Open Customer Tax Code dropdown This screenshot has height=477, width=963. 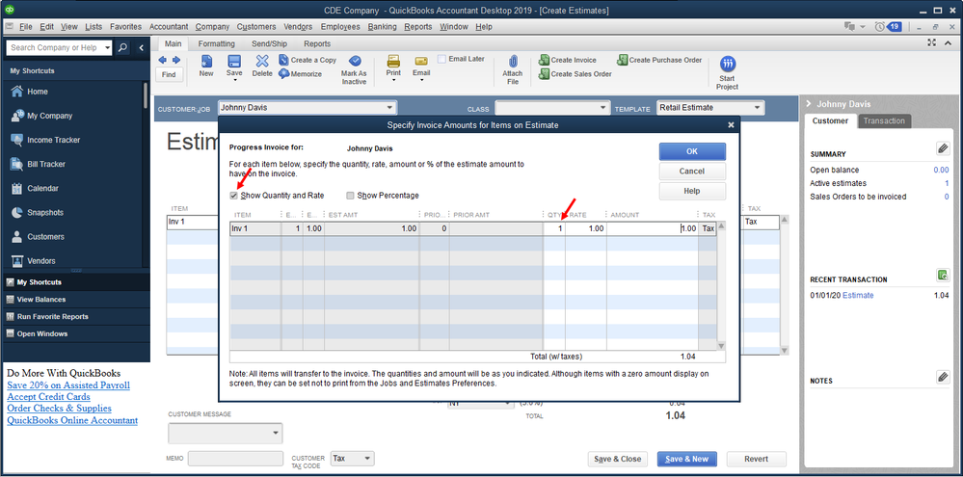coord(366,459)
